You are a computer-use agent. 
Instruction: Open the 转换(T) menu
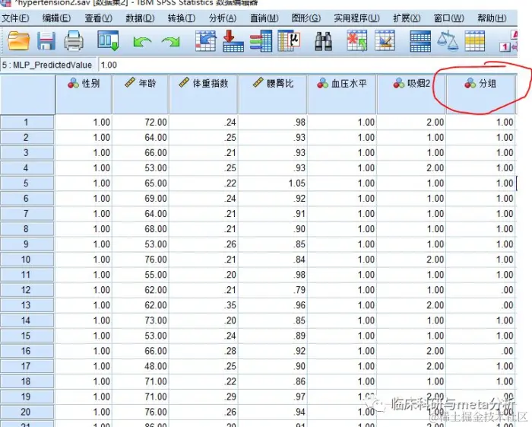(182, 18)
